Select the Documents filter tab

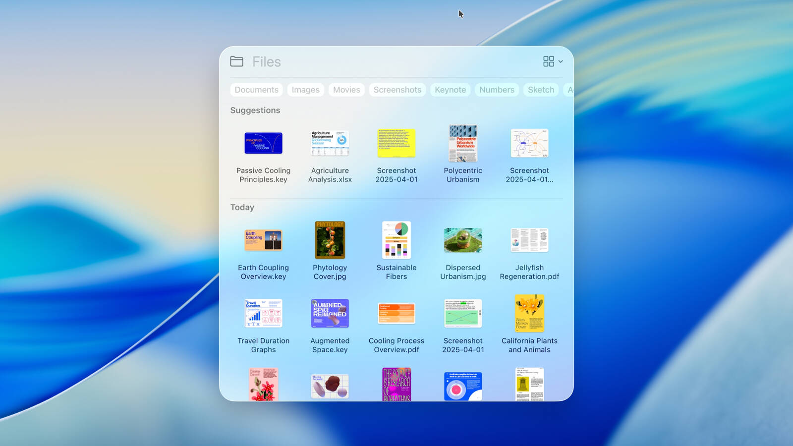256,90
